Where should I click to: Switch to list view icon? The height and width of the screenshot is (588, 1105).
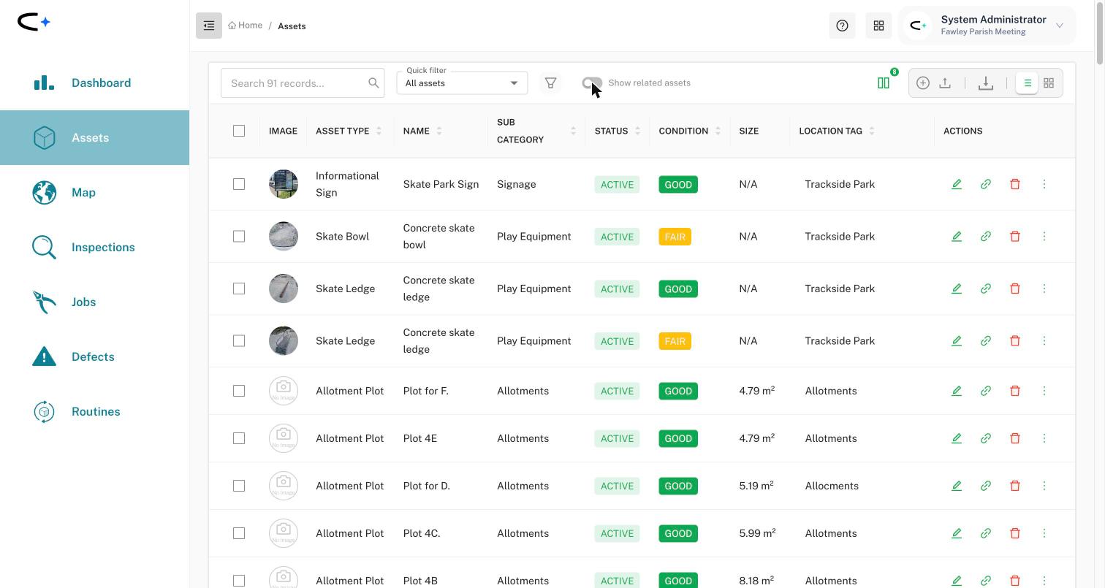[x=1027, y=83]
